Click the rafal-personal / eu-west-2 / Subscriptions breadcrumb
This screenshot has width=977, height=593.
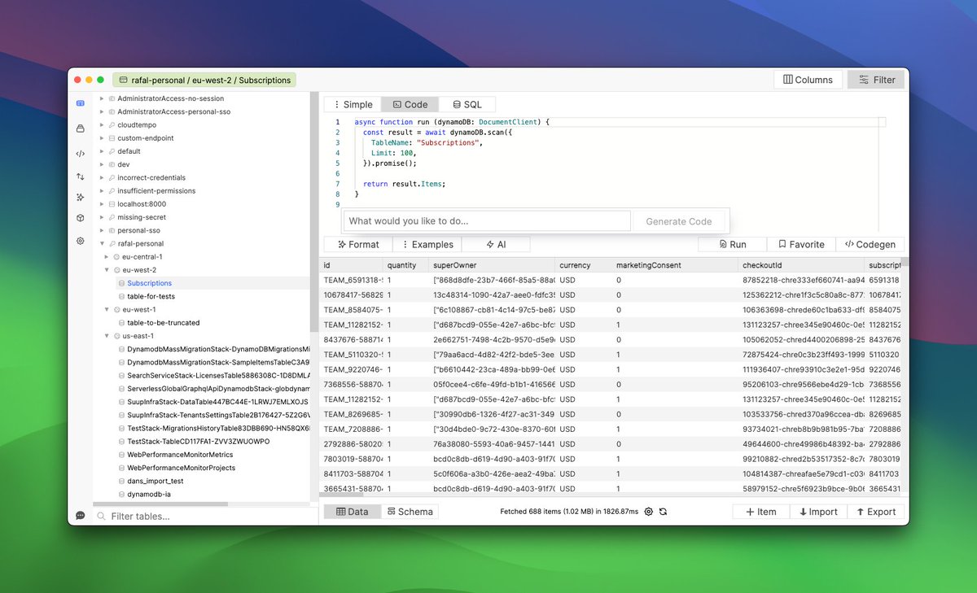204,81
